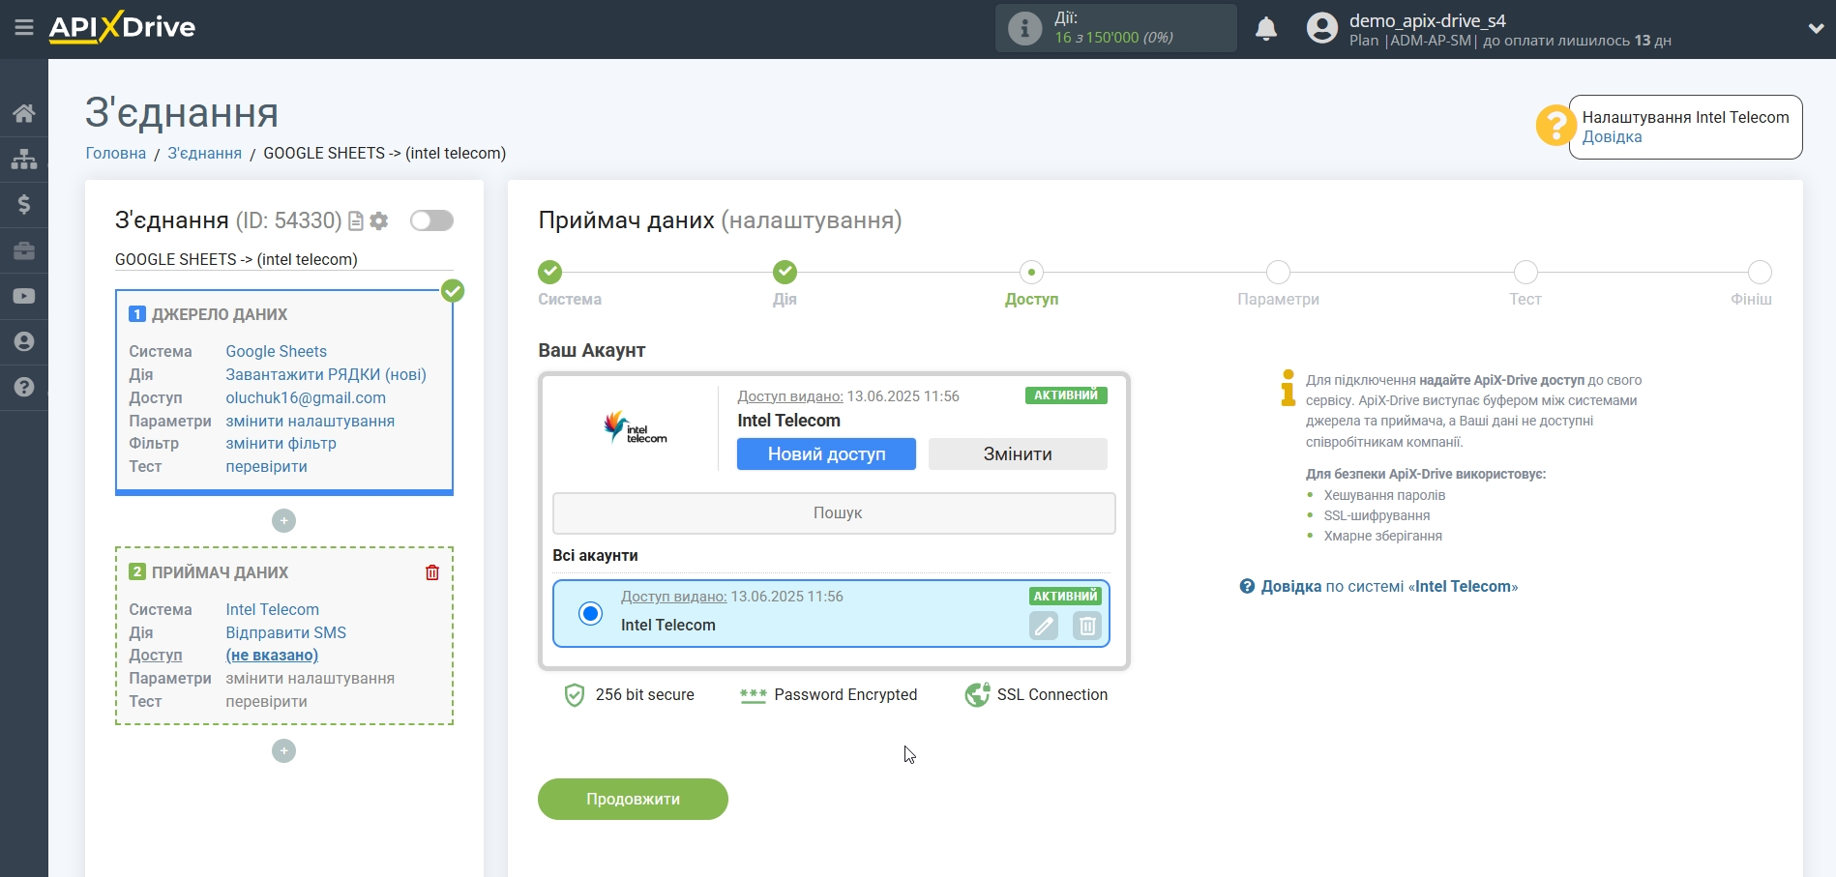Open help question sidebar icon
1836x877 pixels.
[24, 387]
